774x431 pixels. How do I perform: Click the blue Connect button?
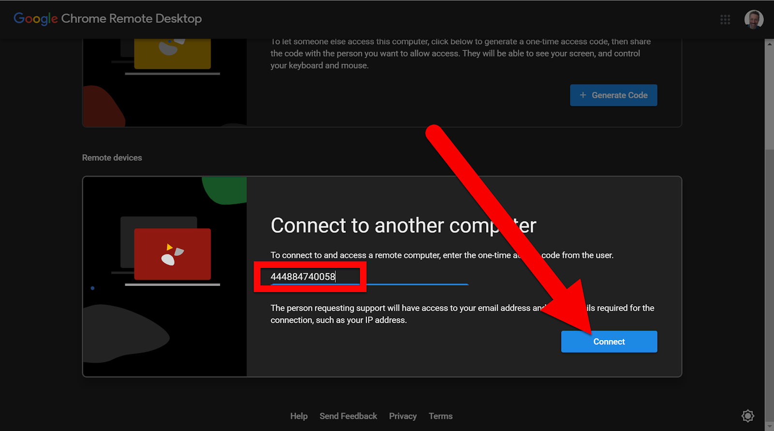tap(609, 342)
